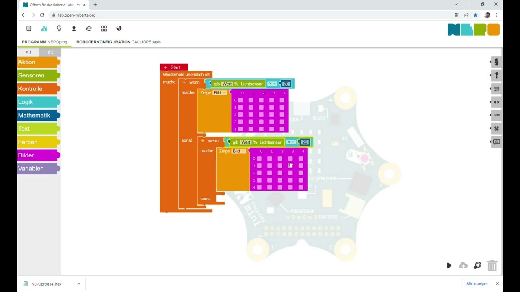Open the Bild dropdown in the second Zeige block
This screenshot has height=292, width=520.
pyautogui.click(x=238, y=151)
